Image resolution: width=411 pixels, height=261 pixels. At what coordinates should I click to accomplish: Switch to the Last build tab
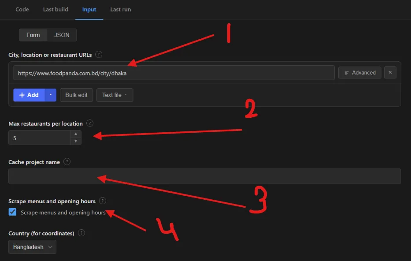(56, 9)
